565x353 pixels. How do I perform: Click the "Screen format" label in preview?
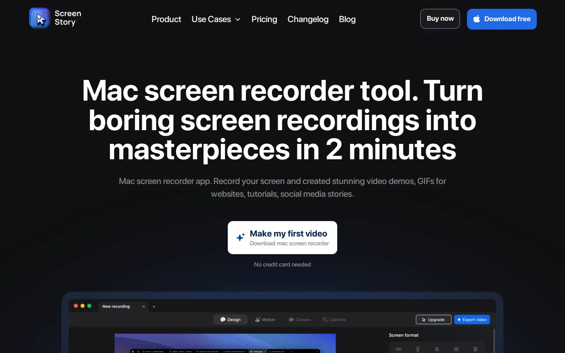[x=404, y=335]
